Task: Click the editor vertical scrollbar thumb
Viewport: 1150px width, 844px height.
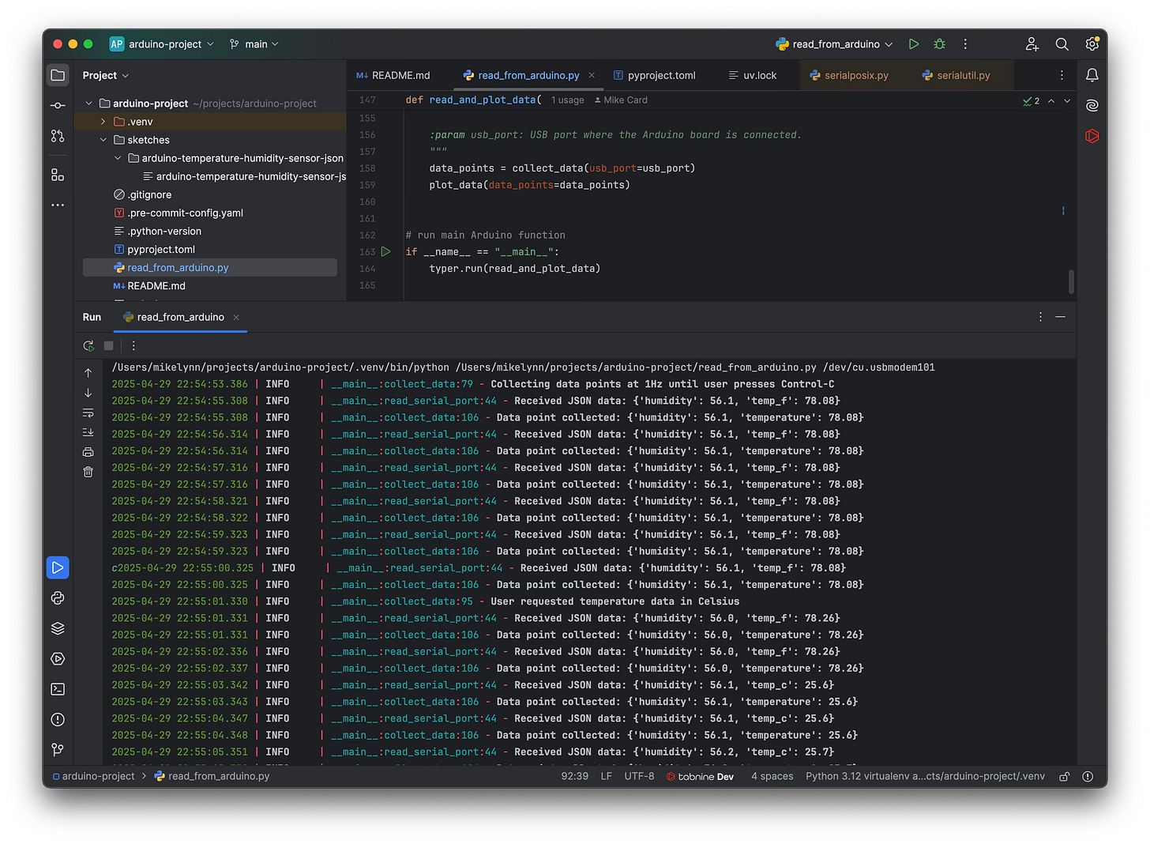Action: tap(1071, 281)
